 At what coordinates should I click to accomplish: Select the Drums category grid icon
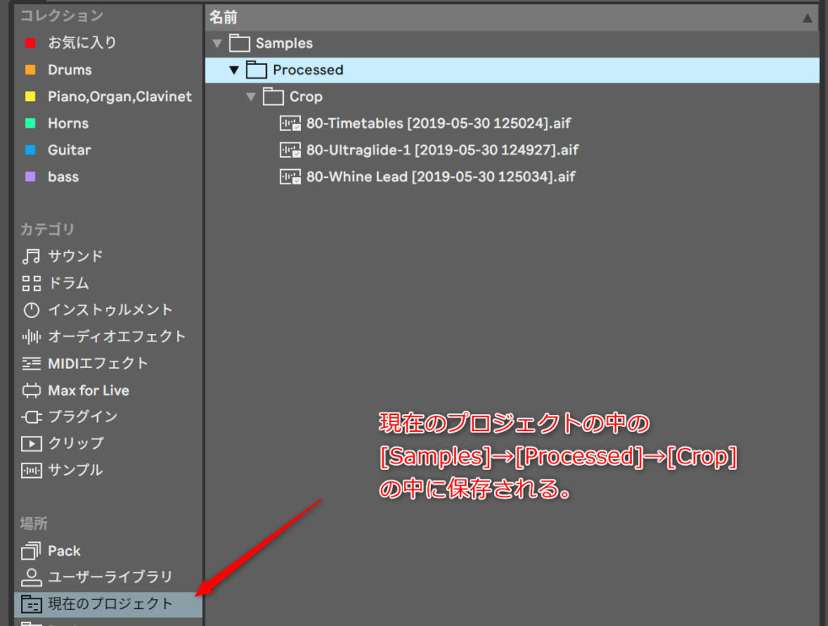pyautogui.click(x=32, y=283)
